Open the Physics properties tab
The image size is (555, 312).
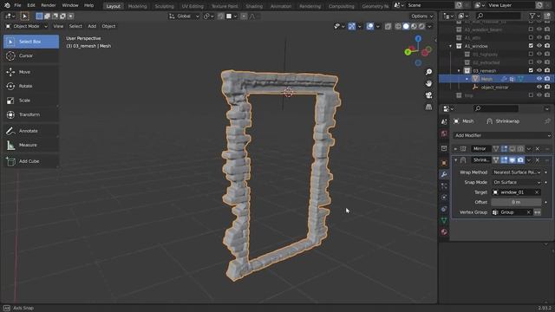[444, 198]
